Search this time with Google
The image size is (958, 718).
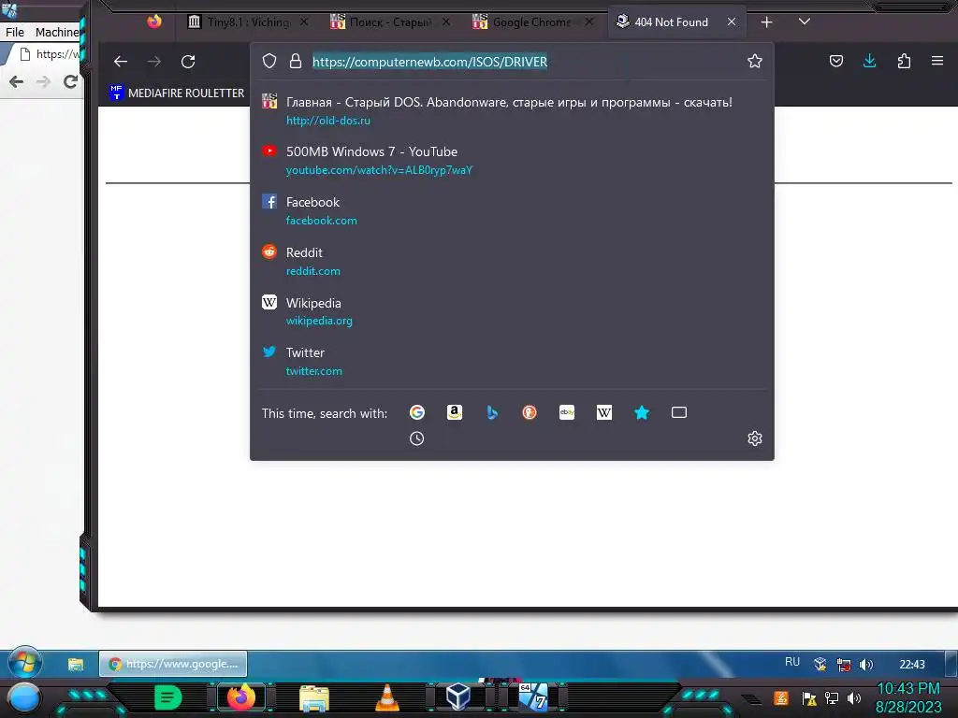point(416,412)
